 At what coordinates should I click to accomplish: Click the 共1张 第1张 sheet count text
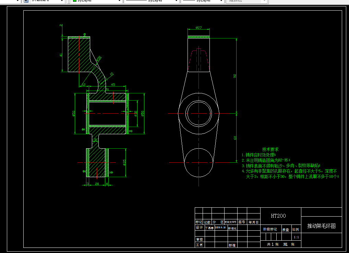click(281, 244)
